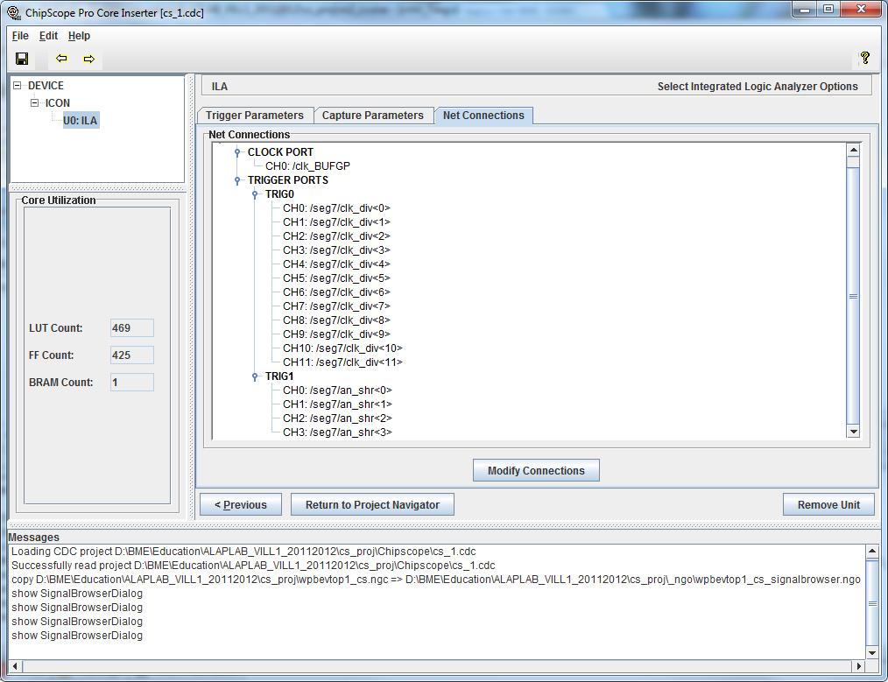This screenshot has width=888, height=682.
Task: Click the Net Connections scrollbar down arrow
Action: [x=853, y=432]
